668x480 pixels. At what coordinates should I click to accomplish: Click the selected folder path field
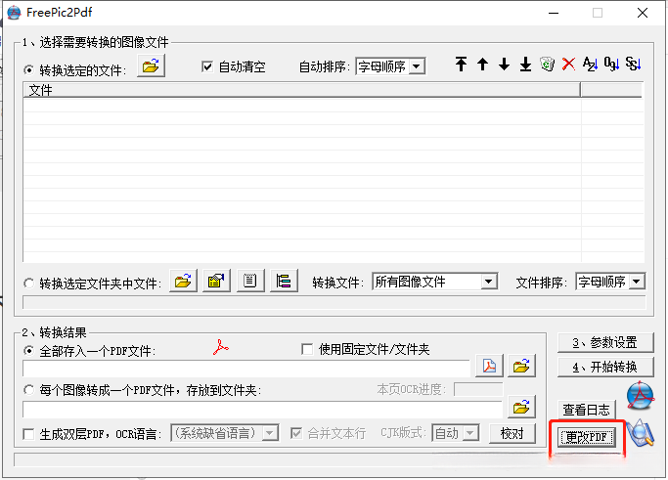tap(334, 302)
